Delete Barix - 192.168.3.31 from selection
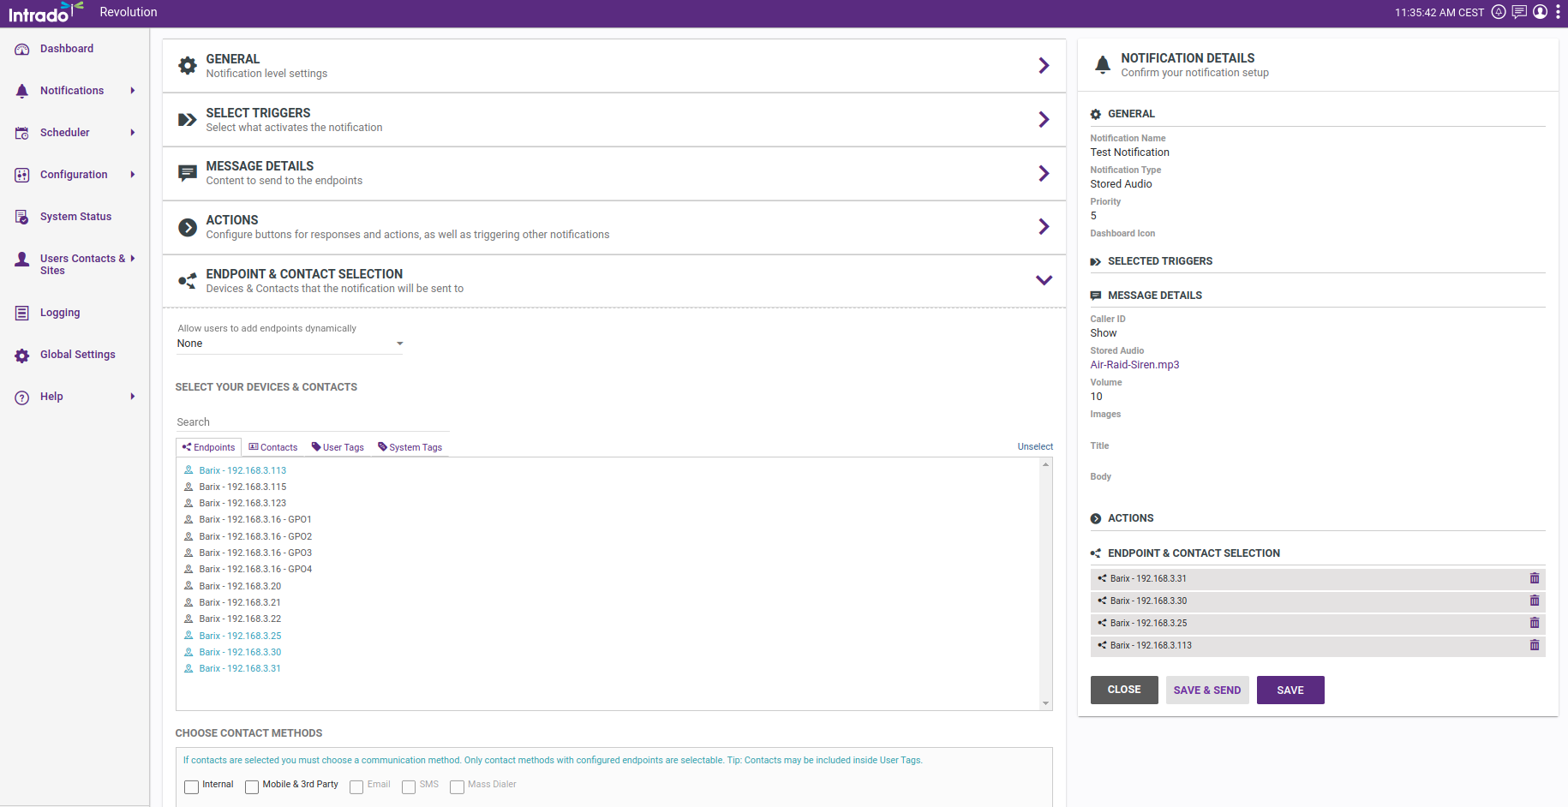Viewport: 1568px width, 807px height. click(1534, 578)
